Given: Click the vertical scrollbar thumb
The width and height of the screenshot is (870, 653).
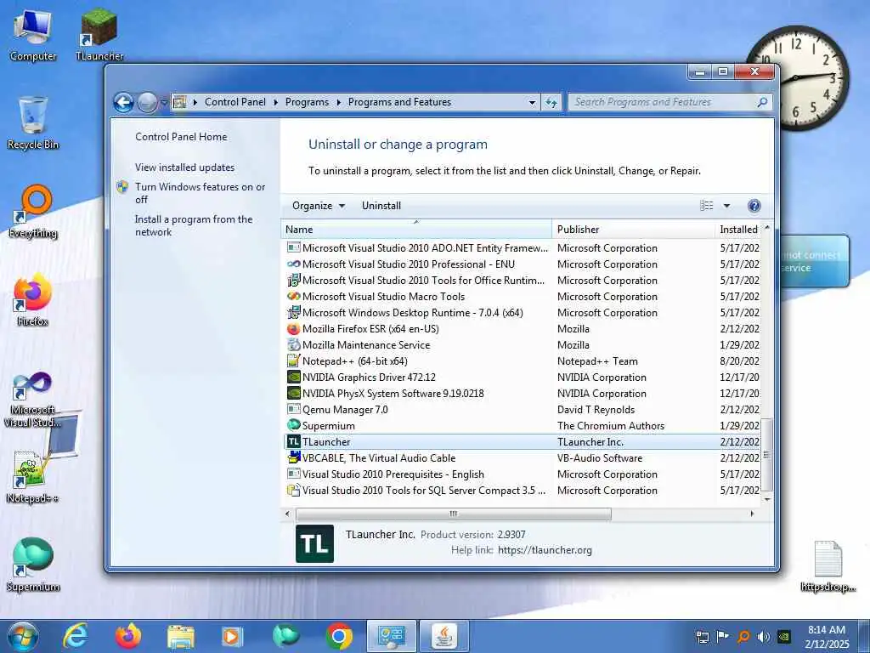Looking at the screenshot, I should [767, 456].
